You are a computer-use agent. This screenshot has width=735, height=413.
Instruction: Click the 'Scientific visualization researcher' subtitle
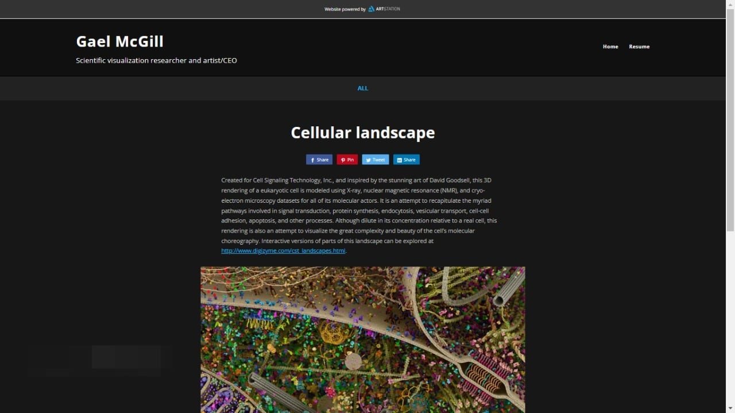click(x=156, y=60)
